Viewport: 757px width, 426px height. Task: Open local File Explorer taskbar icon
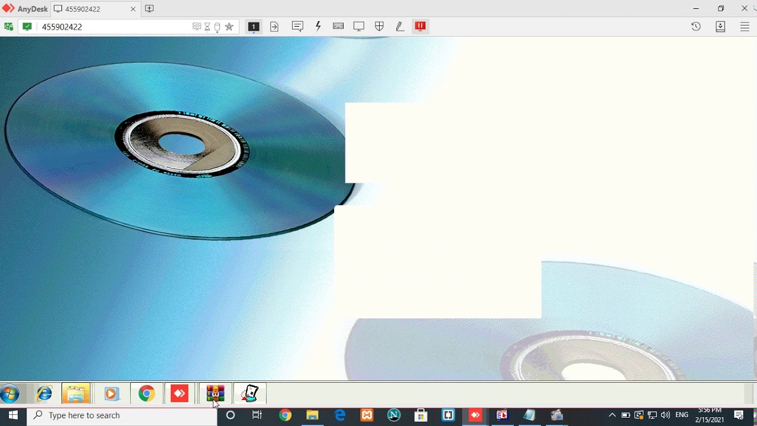312,415
